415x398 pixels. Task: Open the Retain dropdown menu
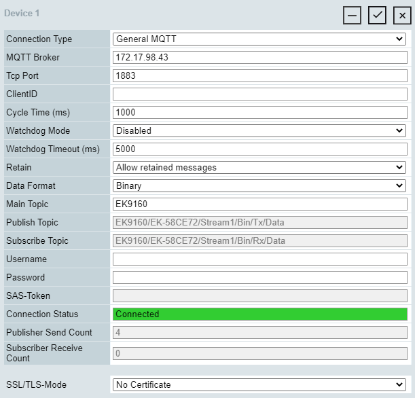point(259,167)
